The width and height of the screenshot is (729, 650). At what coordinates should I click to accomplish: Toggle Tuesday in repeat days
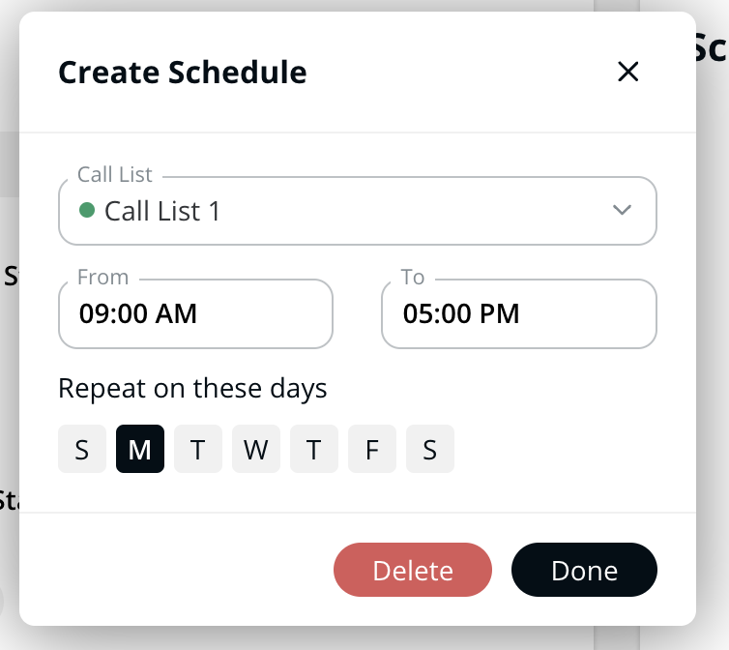coord(198,450)
